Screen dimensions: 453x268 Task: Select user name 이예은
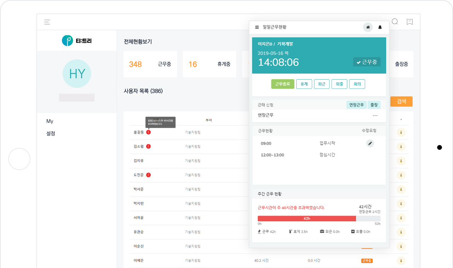coord(139,261)
